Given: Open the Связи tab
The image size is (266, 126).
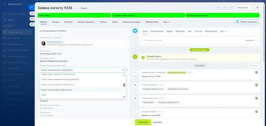Looking at the screenshot, I should [x=115, y=22].
